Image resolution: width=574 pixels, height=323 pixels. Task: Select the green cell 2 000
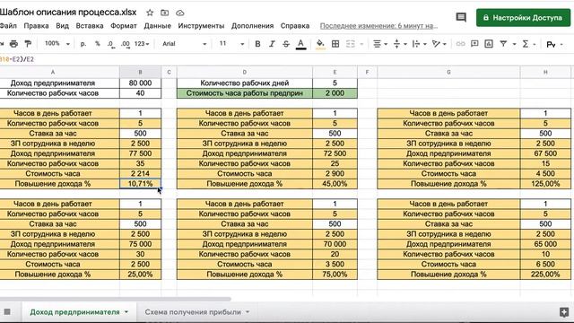click(x=335, y=93)
